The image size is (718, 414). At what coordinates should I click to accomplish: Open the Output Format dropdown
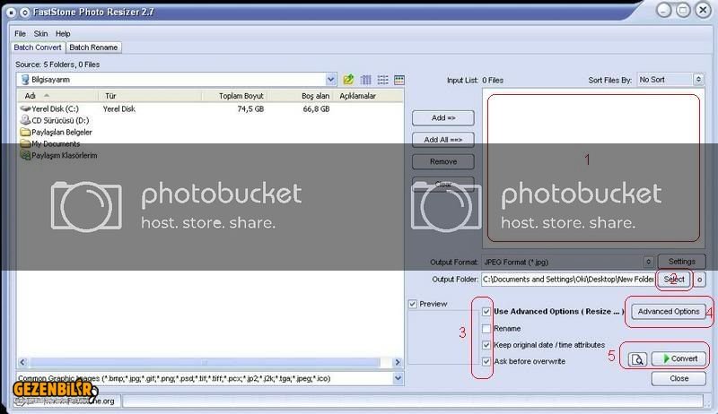tap(648, 263)
